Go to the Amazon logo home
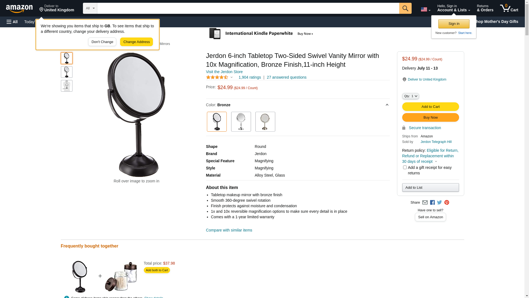The image size is (529, 298). [19, 9]
